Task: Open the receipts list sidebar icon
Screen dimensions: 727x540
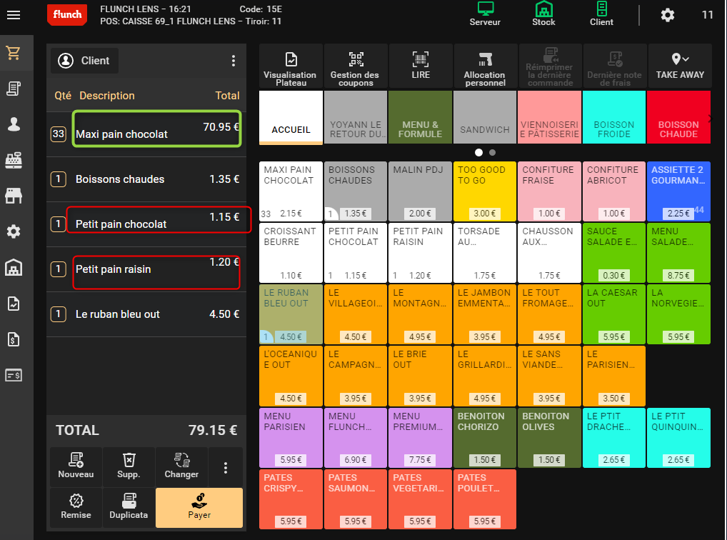Action: [x=14, y=88]
